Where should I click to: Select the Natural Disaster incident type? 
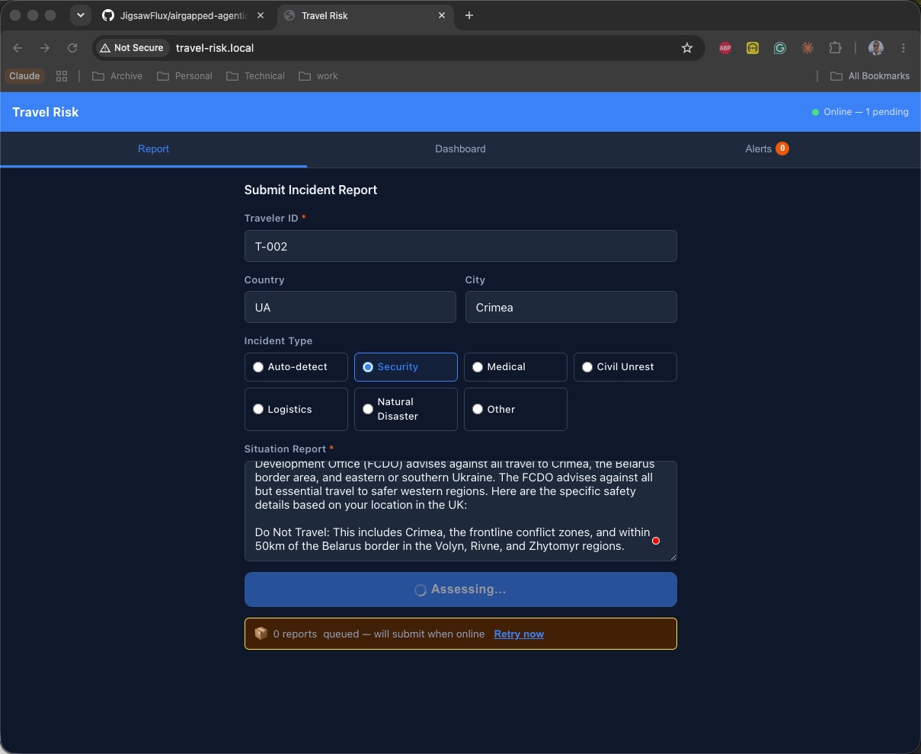406,409
